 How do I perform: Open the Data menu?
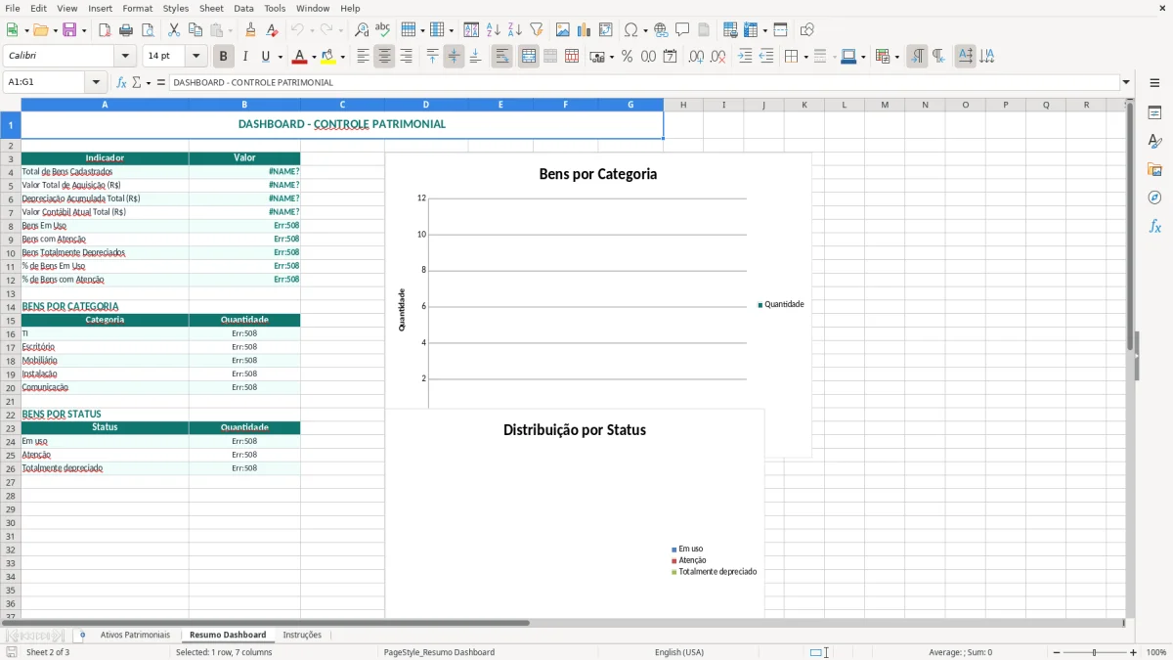(x=243, y=8)
